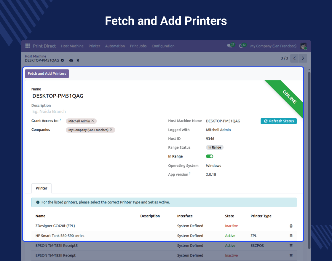Delete the ZDesigner GC420t printer row
Viewport: 332px width, 261px height.
(x=291, y=226)
